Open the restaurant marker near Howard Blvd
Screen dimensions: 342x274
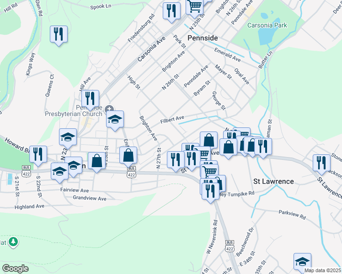(x=38, y=154)
